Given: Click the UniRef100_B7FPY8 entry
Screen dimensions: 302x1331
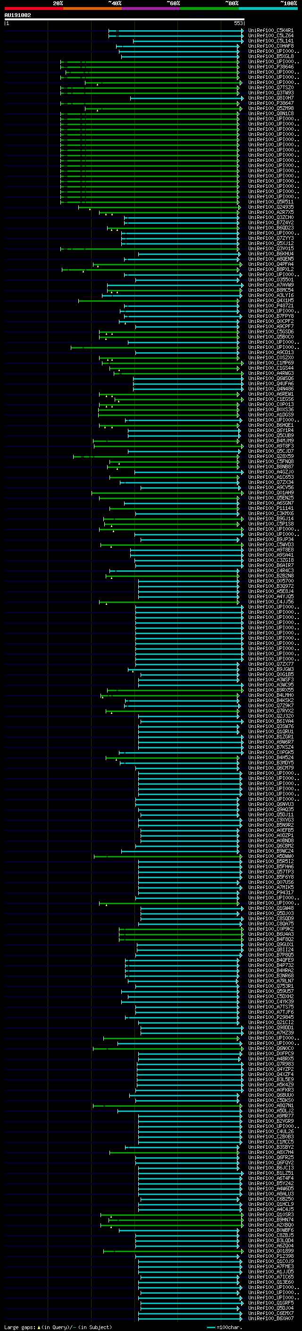Looking at the screenshot, I should [x=270, y=316].
